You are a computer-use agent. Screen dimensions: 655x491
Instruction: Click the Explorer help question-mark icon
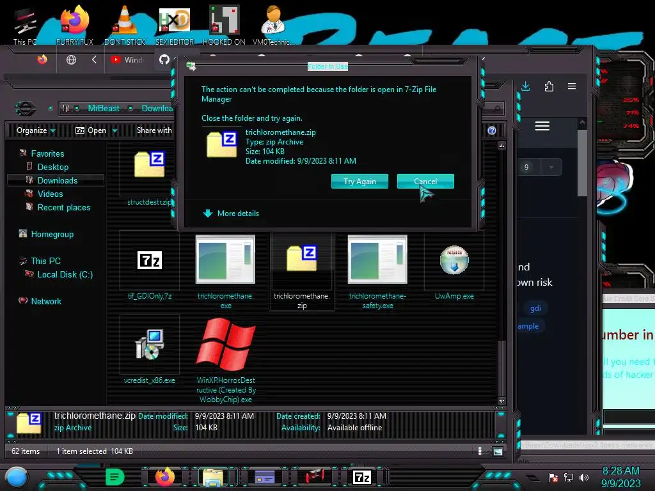(492, 130)
